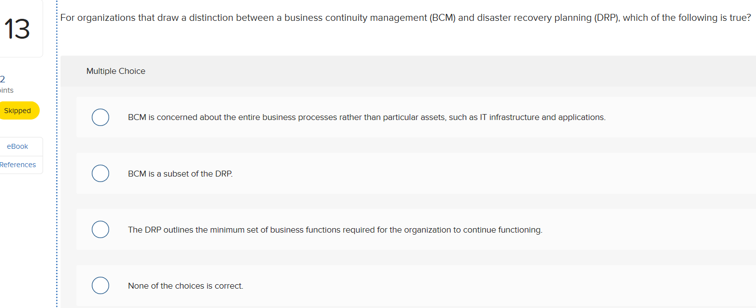
Task: Open the eBook link in the sidebar
Action: coord(17,146)
